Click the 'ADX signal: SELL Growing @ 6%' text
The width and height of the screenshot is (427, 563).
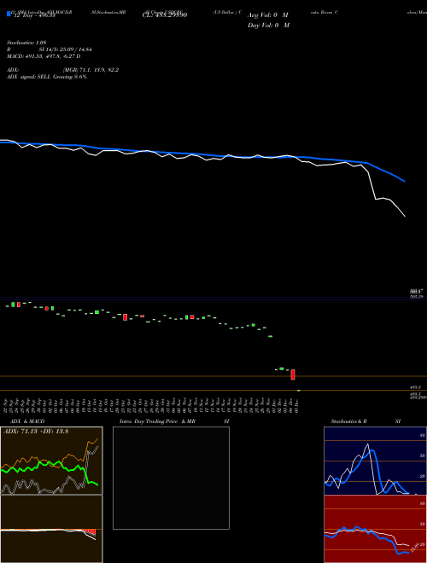click(47, 77)
